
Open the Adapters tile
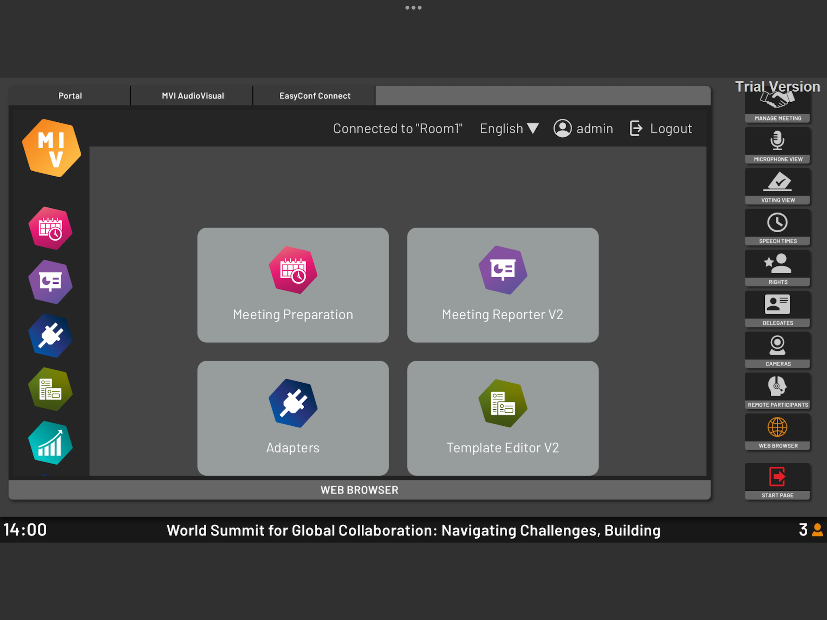pyautogui.click(x=293, y=418)
